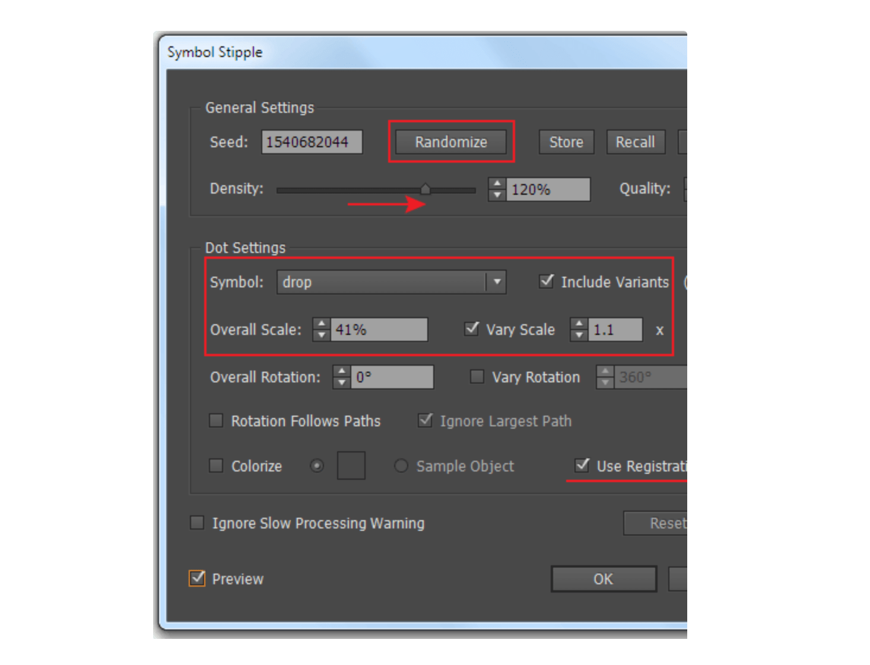870x665 pixels.
Task: Check Rotation Follows Paths
Action: pos(217,421)
